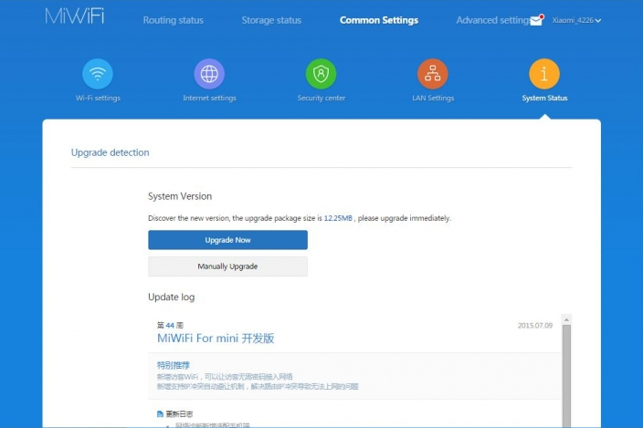Open LAN Settings network icon

pos(433,74)
